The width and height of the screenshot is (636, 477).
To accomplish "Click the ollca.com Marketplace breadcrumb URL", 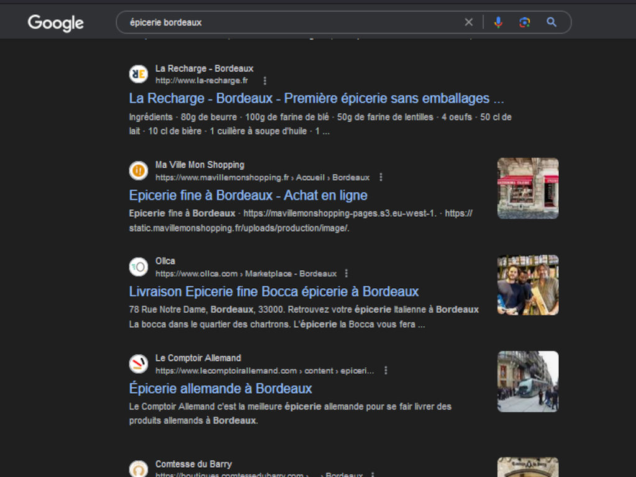I will point(246,274).
